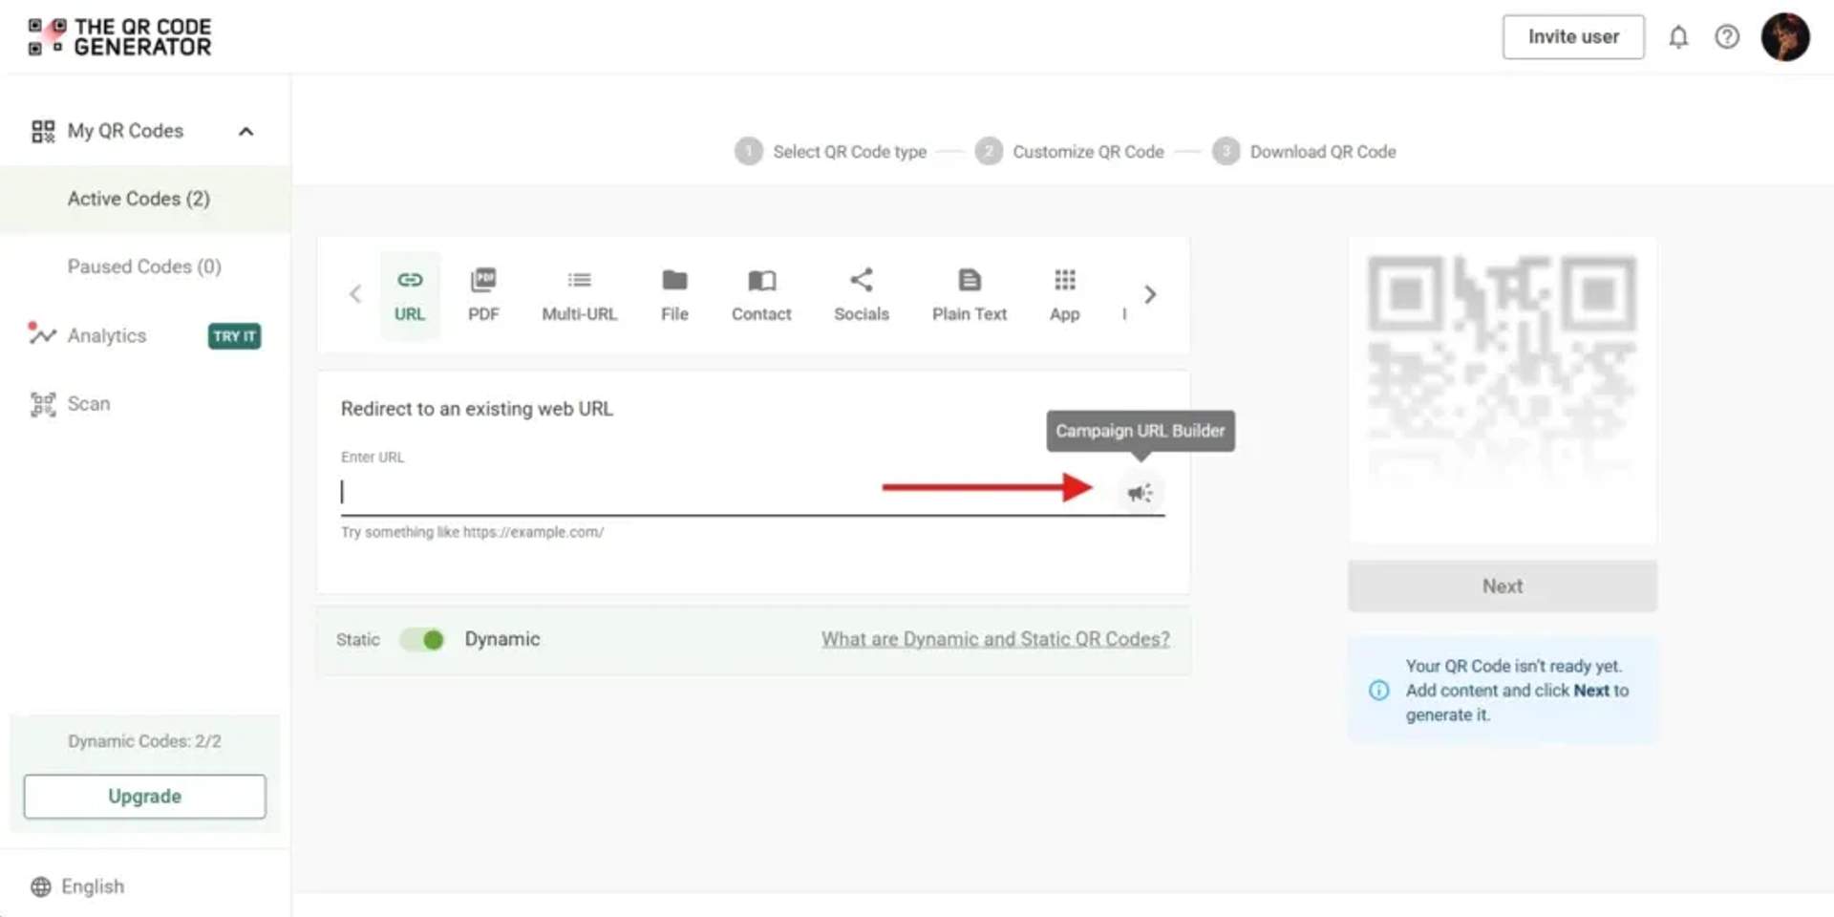The height and width of the screenshot is (917, 1834).
Task: Show previous QR code types with left chevron
Action: coord(355,294)
